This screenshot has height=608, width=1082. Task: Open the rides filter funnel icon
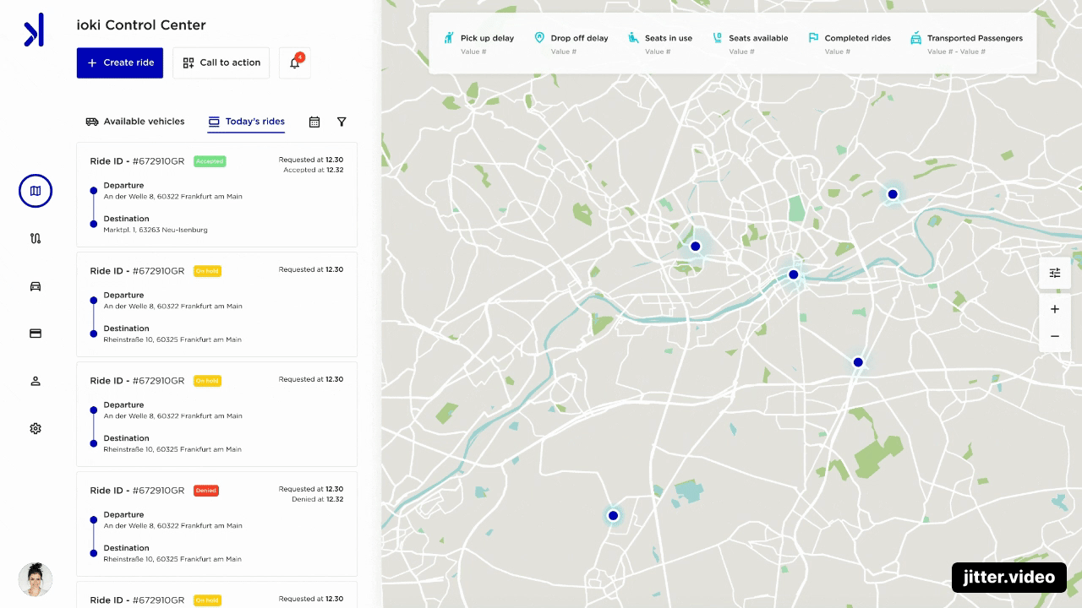click(342, 122)
